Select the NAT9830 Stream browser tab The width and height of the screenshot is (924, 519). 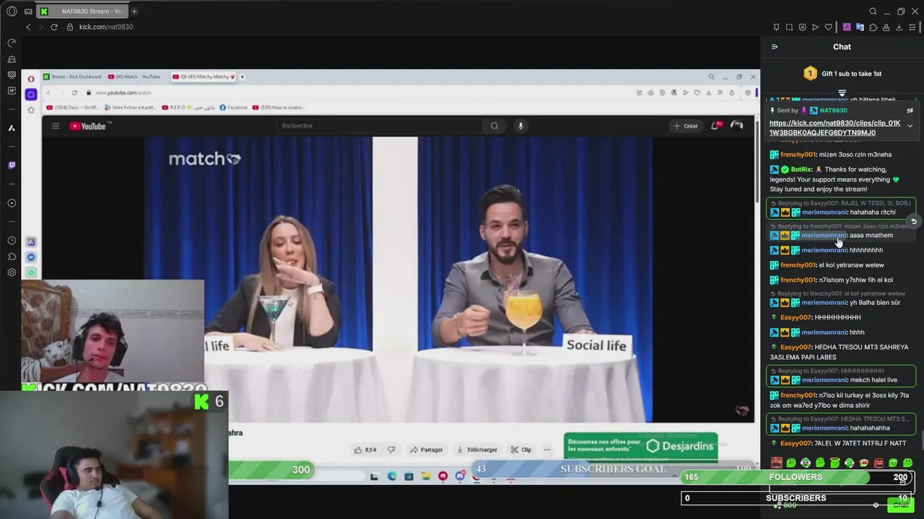[83, 12]
